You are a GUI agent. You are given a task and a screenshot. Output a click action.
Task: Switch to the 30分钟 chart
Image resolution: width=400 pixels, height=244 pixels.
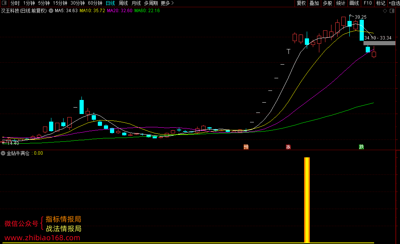[x=78, y=3]
